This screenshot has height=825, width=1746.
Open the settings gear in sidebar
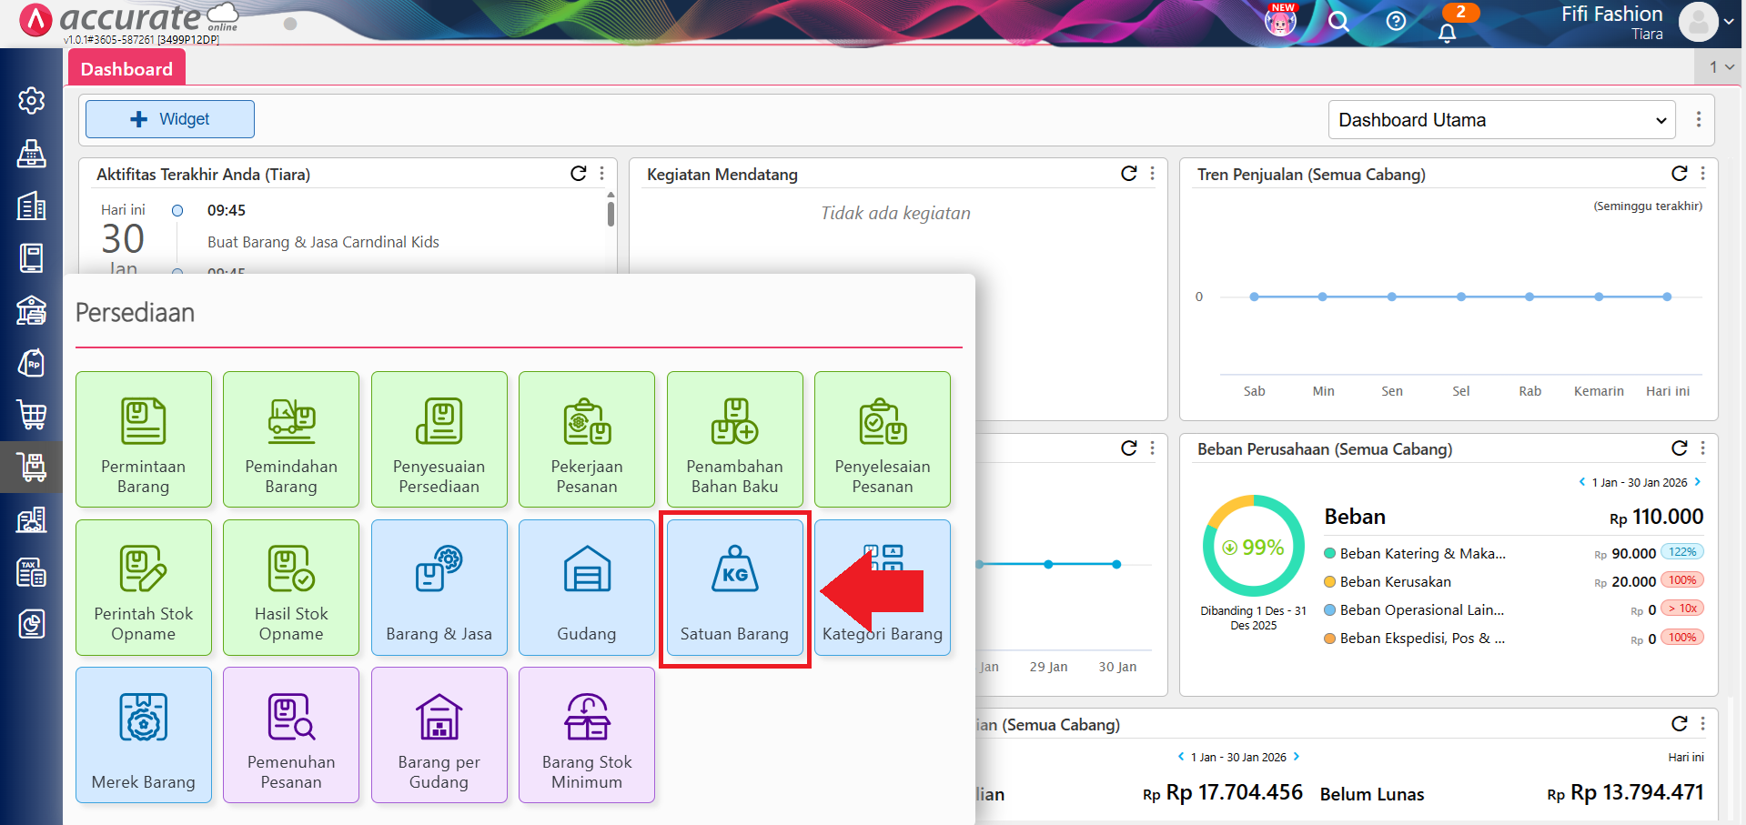tap(32, 100)
